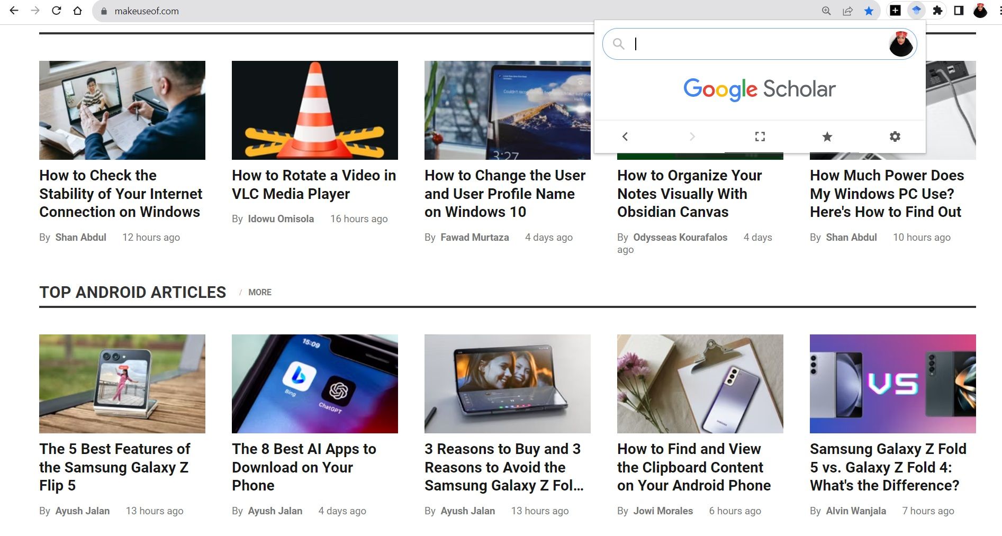1002x536 pixels.
Task: View author Shan Abdul under Internet Connection article
Action: coord(81,238)
